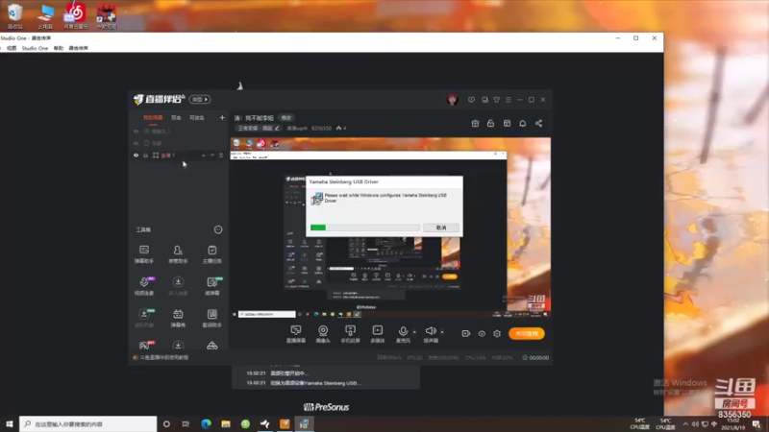Delete the 全屏 1 source with the trash icon
The height and width of the screenshot is (432, 769).
(x=221, y=156)
